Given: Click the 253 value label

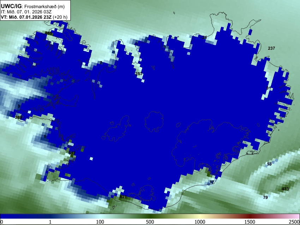Looking at the screenshot, I should (x=139, y=74).
